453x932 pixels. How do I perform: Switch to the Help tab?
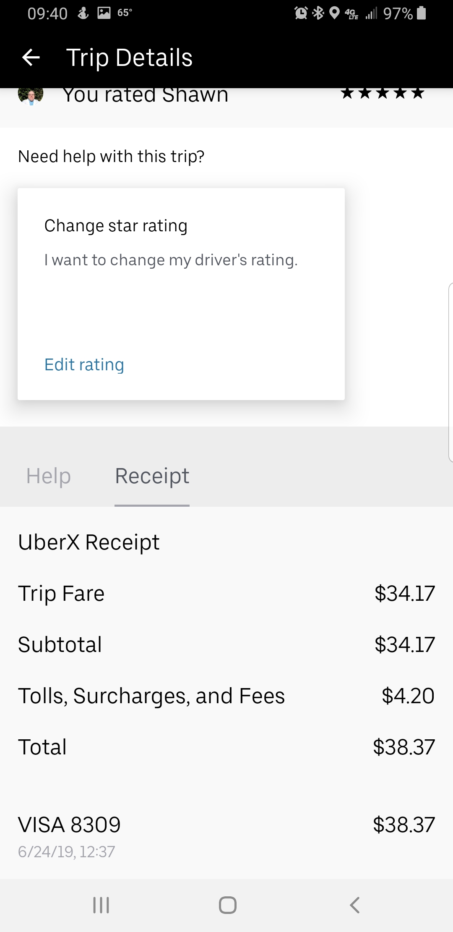pyautogui.click(x=49, y=476)
